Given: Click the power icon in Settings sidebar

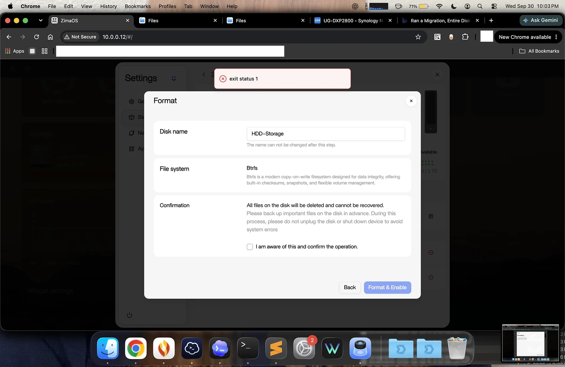Looking at the screenshot, I should coord(129,315).
